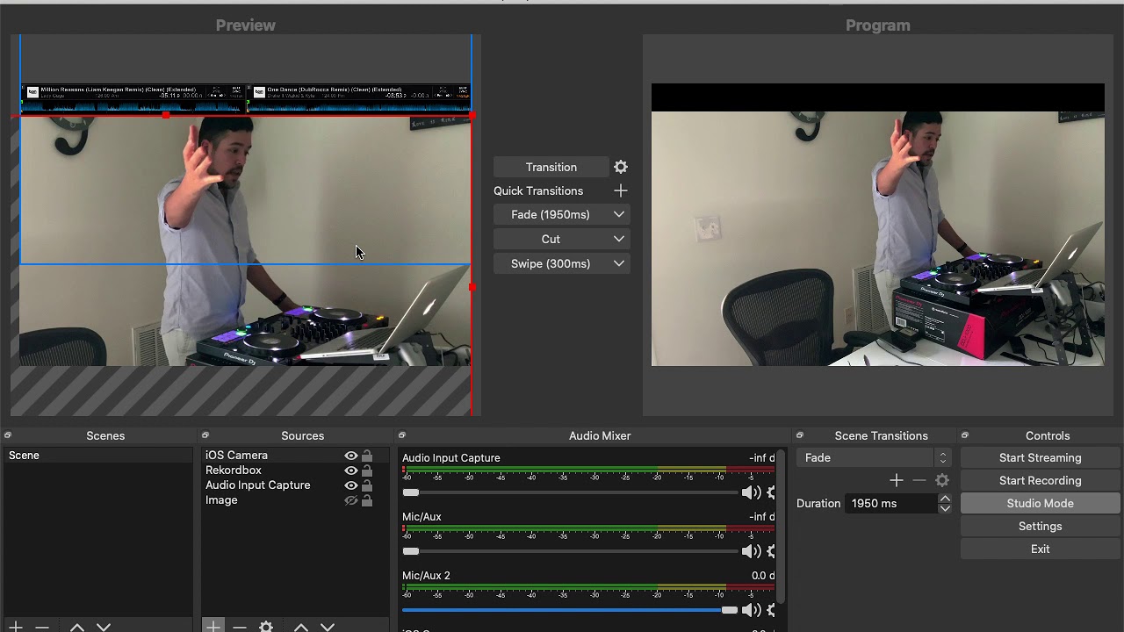1124x632 pixels.
Task: Start Recording
Action: [1040, 480]
